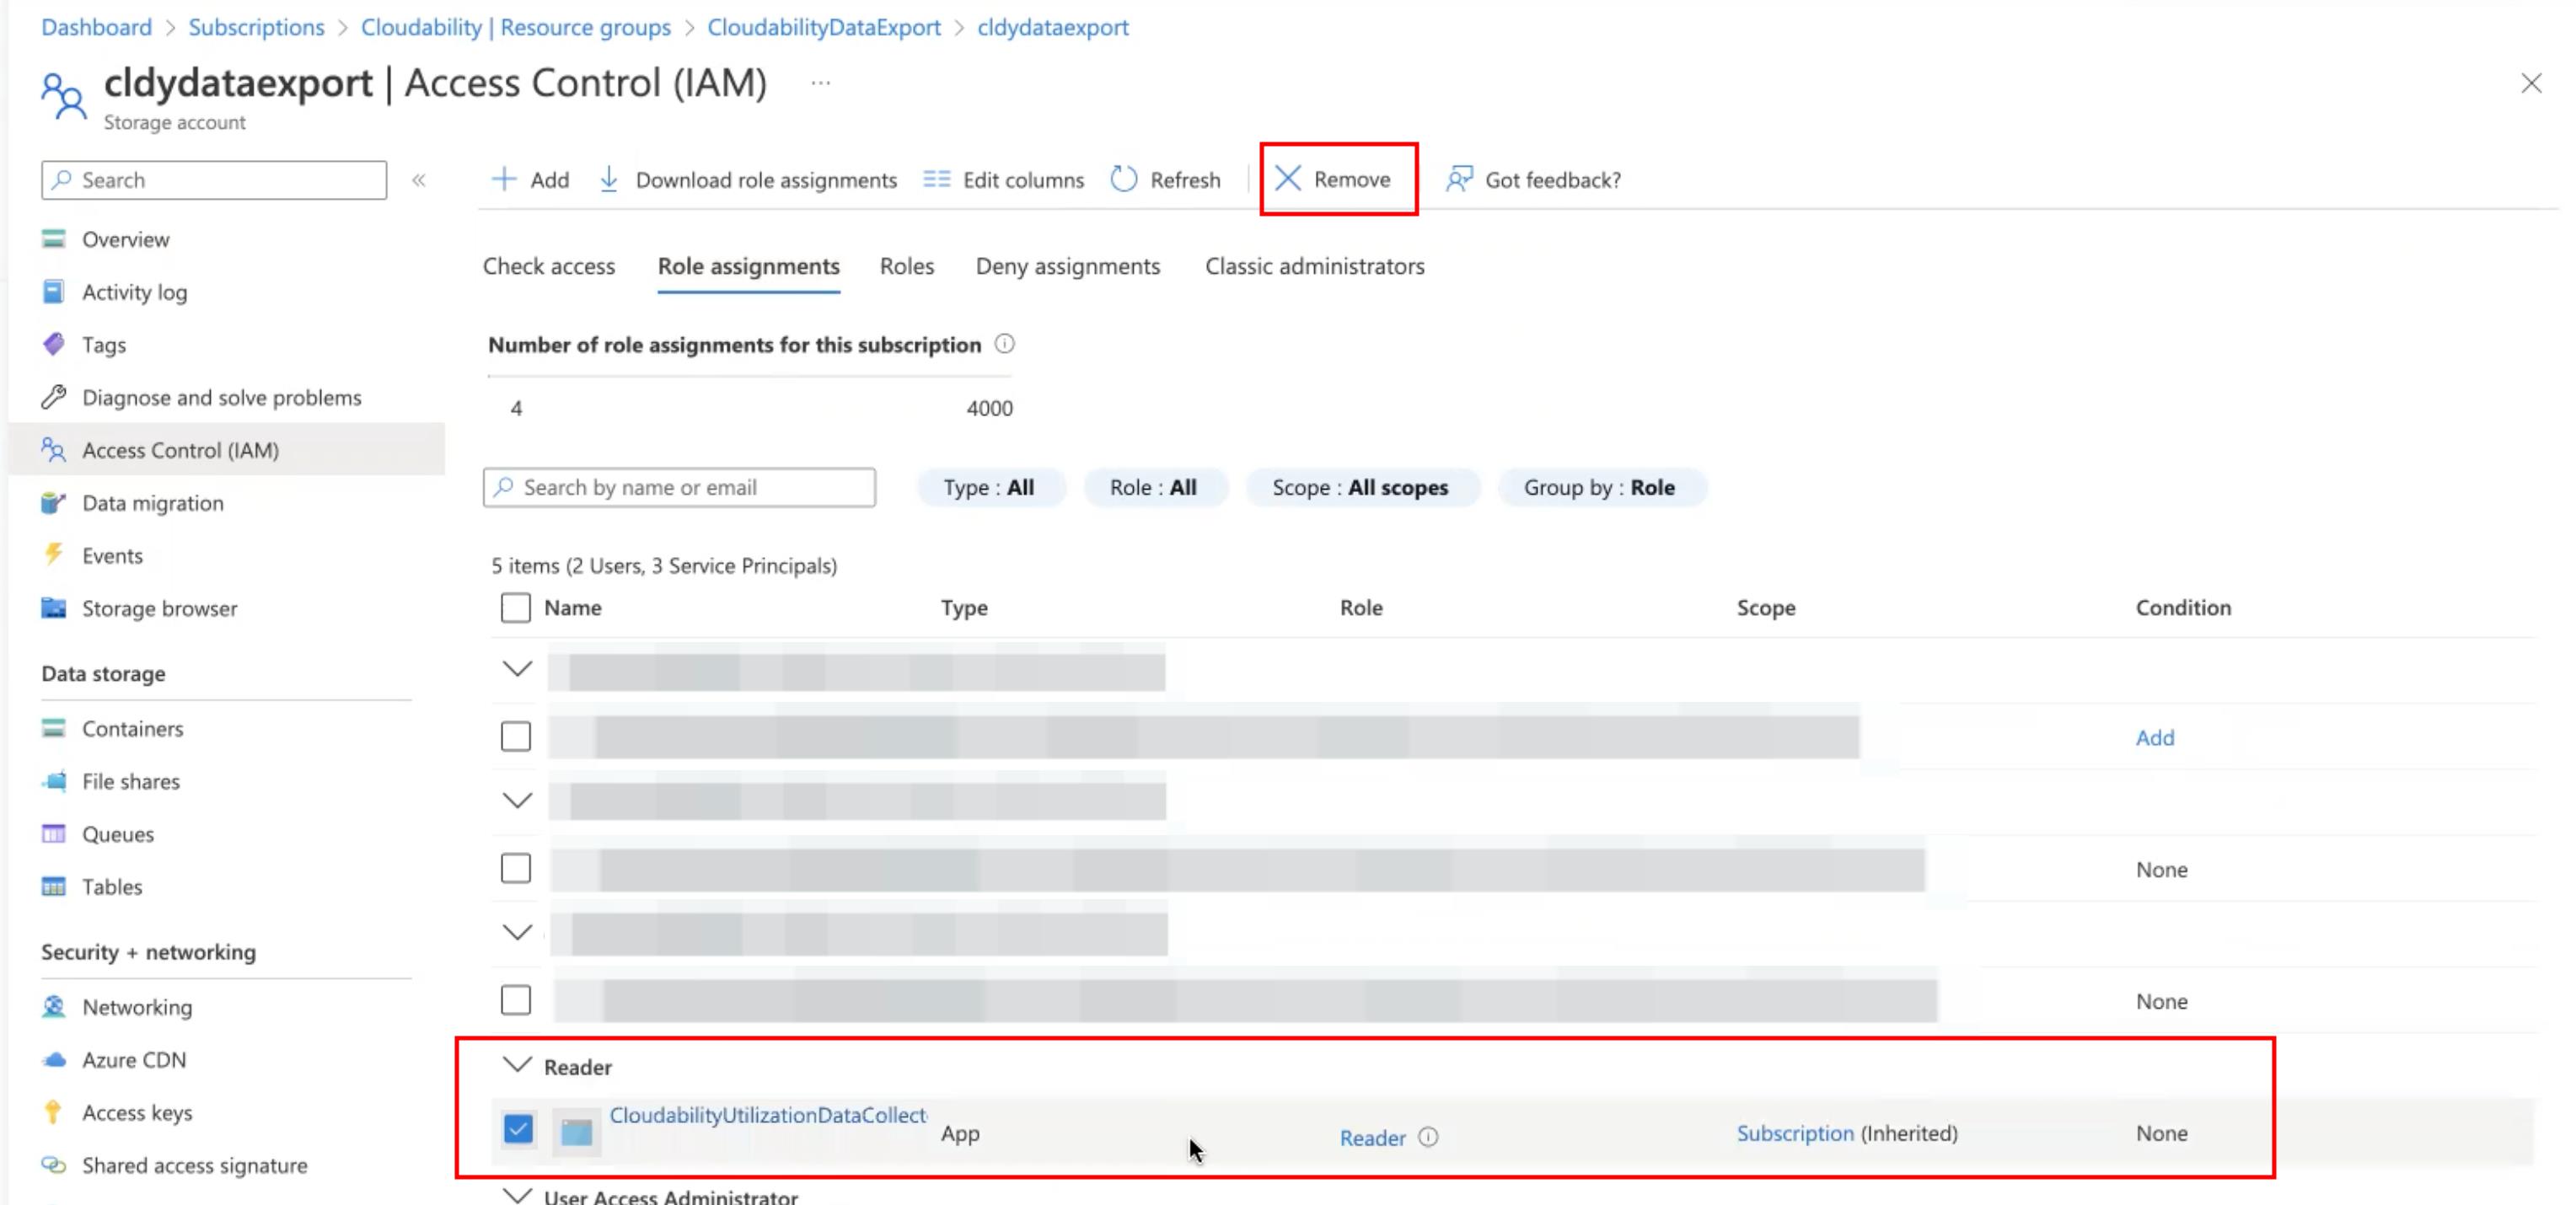Viewport: 2576px width, 1205px height.
Task: Switch to the Check access tab
Action: 549,266
